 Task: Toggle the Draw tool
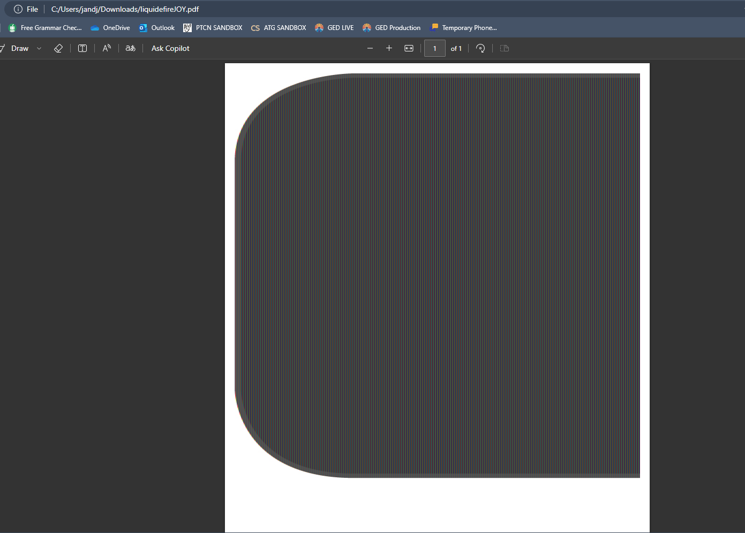pos(16,48)
